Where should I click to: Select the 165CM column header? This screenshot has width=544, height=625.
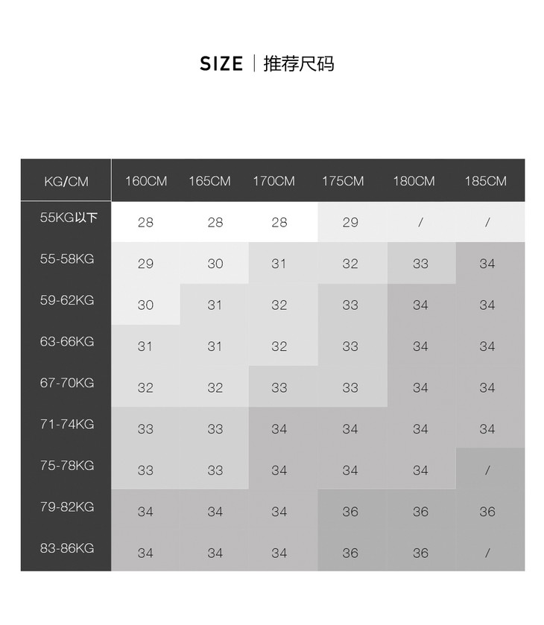pyautogui.click(x=209, y=181)
